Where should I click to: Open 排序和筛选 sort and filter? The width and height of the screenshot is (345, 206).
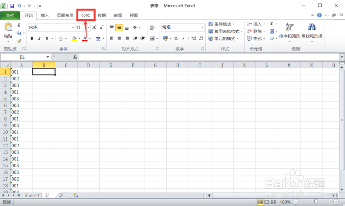click(x=289, y=32)
